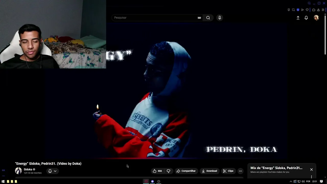Screen dimensions: 327x184
Task: Click the browser tab search magnifier
Action: 309,3
